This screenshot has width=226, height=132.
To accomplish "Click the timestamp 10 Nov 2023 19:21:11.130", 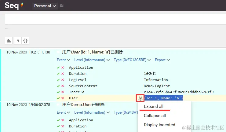I will point(28,52).
